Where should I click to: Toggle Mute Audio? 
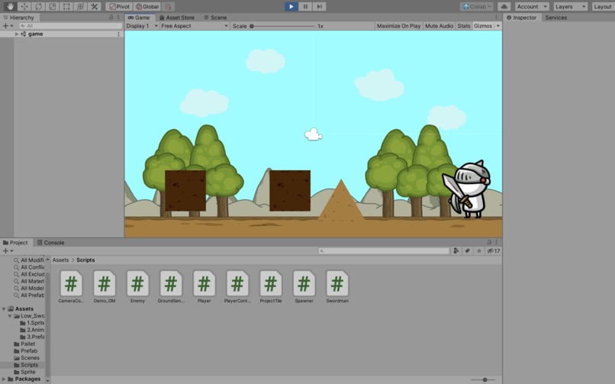pos(439,26)
